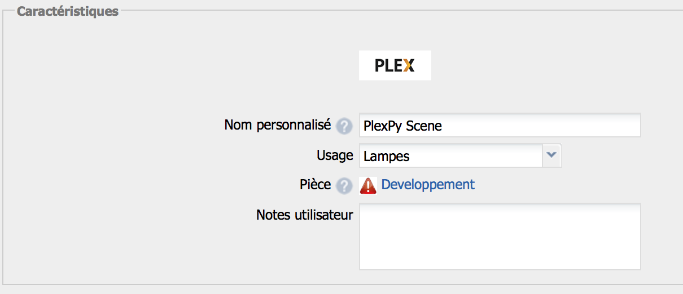
Task: Click the Notes utilisateur label
Action: click(305, 215)
